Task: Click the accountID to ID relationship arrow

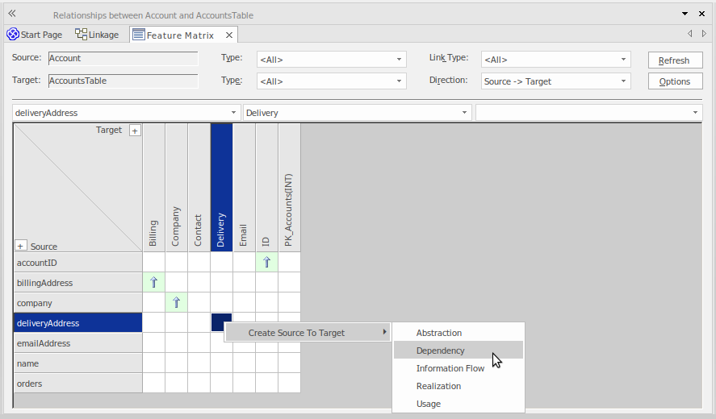Action: pyautogui.click(x=266, y=263)
